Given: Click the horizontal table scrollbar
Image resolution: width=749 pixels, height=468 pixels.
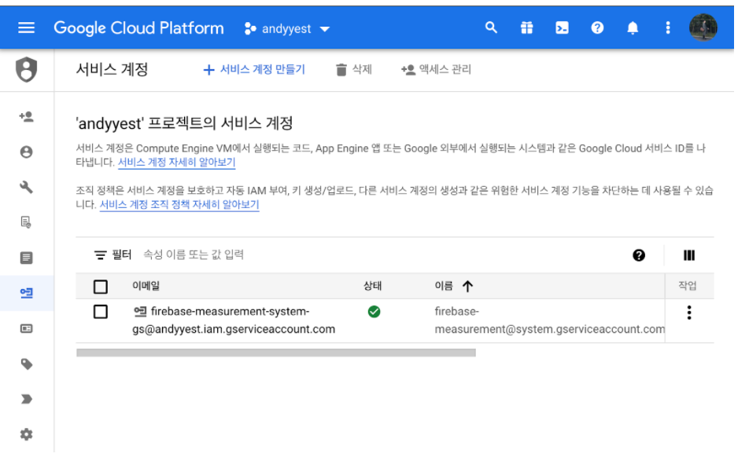Looking at the screenshot, I should pos(276,353).
